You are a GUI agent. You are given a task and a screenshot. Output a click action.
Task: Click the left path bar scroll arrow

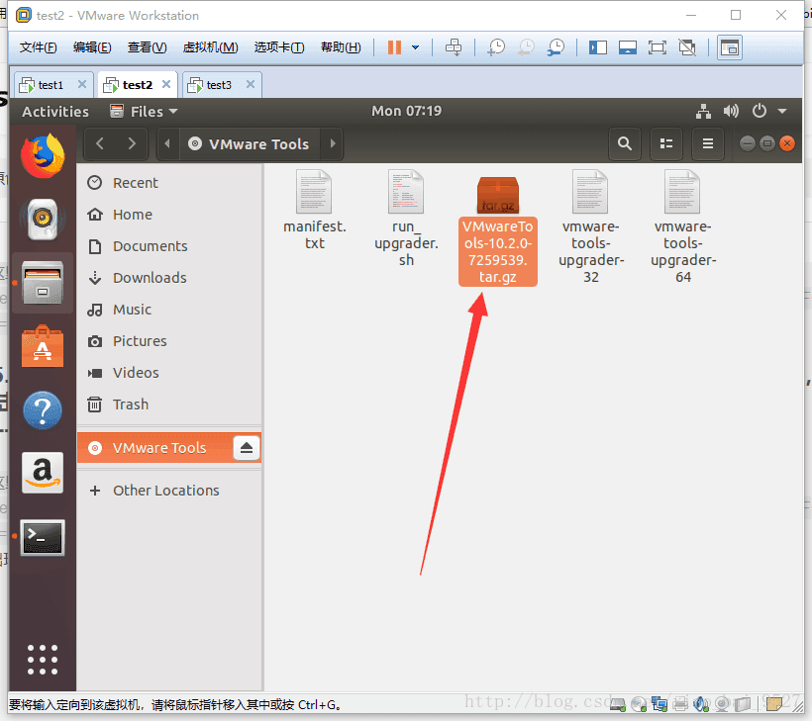click(167, 143)
